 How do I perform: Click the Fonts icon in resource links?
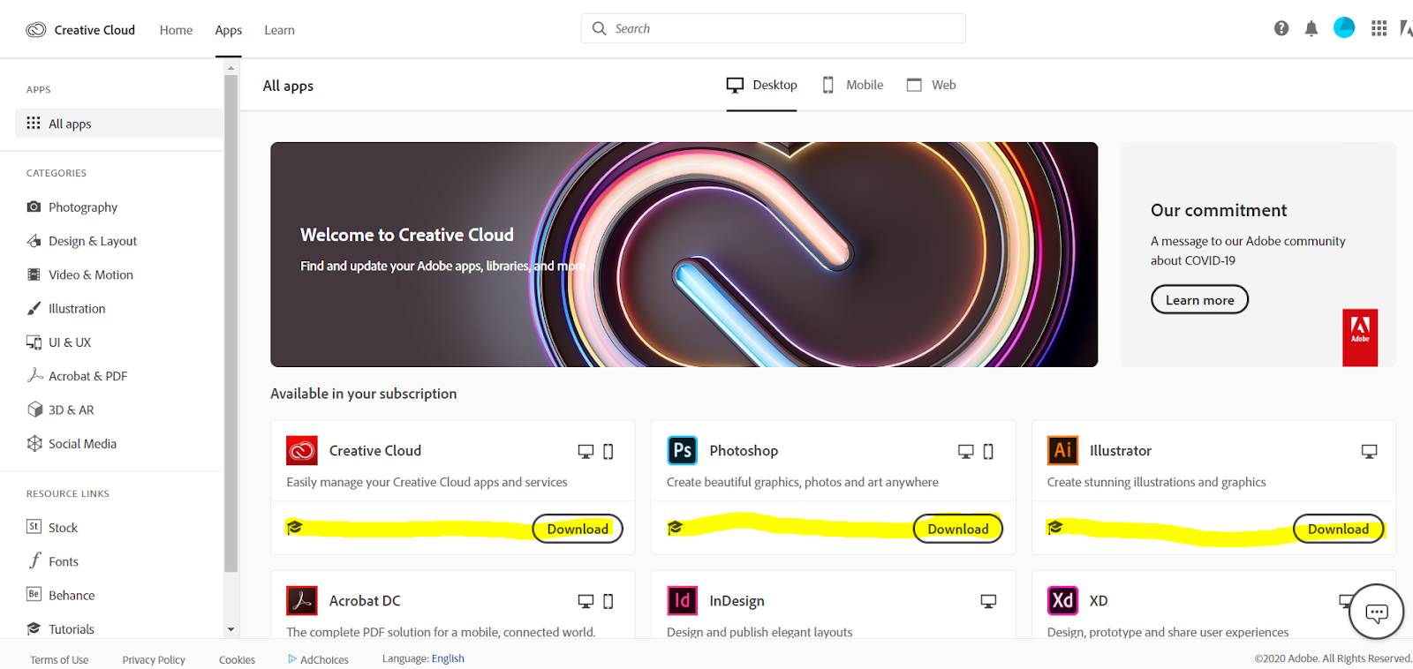pos(34,560)
